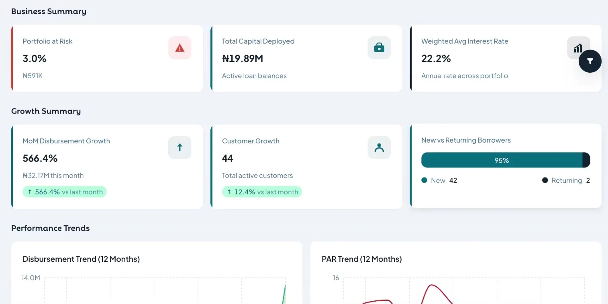
Task: Click the PAR Trend (12 Months) chart title
Action: (x=362, y=259)
